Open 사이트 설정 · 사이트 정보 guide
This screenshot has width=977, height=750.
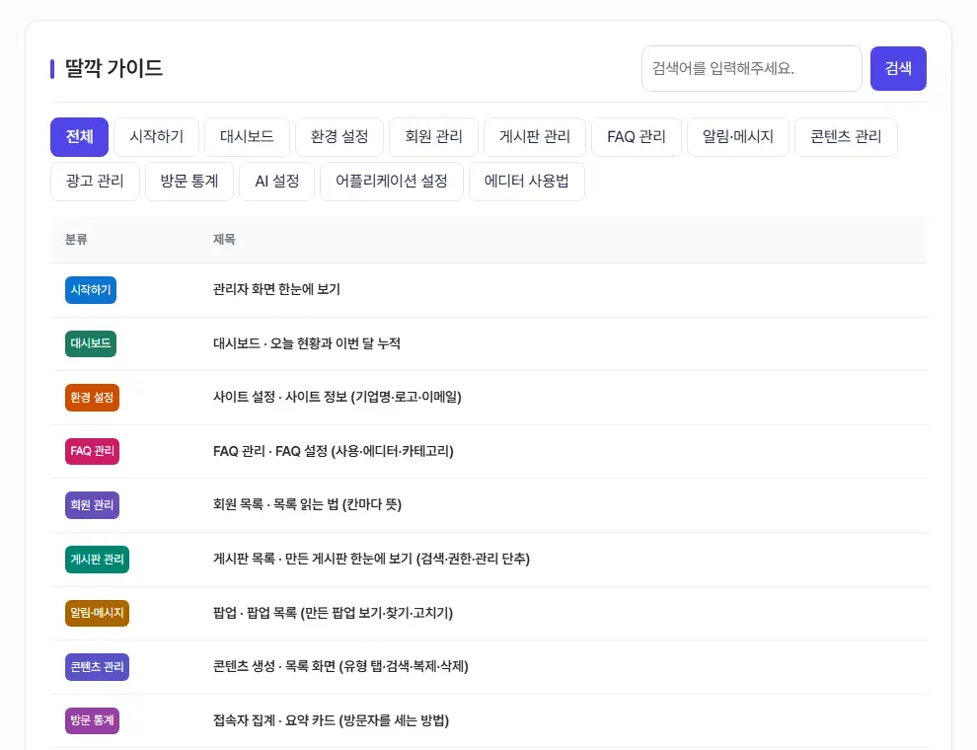[338, 398]
